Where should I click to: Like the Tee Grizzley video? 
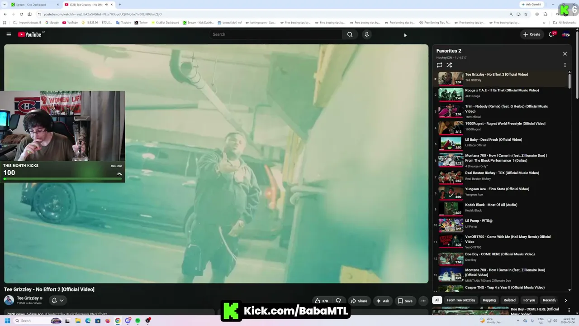[322, 301]
